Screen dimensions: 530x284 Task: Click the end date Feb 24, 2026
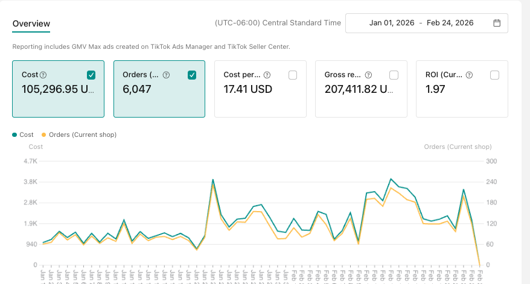tap(450, 23)
